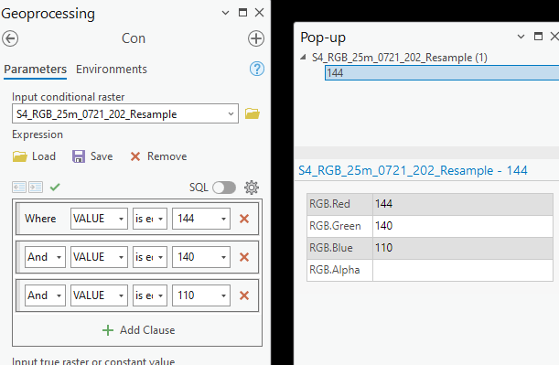Browse for input conditional raster with folder icon

coord(253,114)
